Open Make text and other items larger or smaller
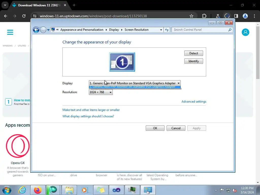 91,110
